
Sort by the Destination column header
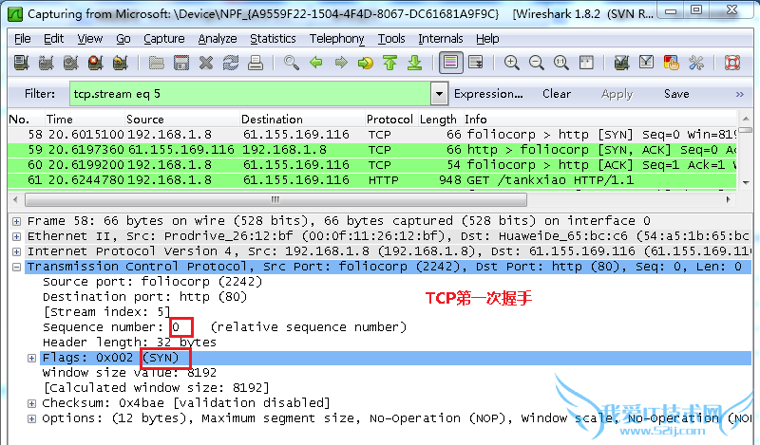coord(302,120)
